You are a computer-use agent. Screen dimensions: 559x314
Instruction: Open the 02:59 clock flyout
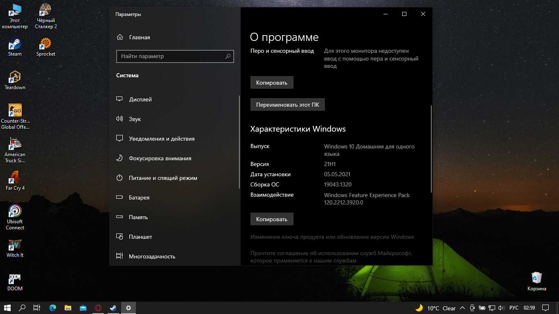pos(529,308)
